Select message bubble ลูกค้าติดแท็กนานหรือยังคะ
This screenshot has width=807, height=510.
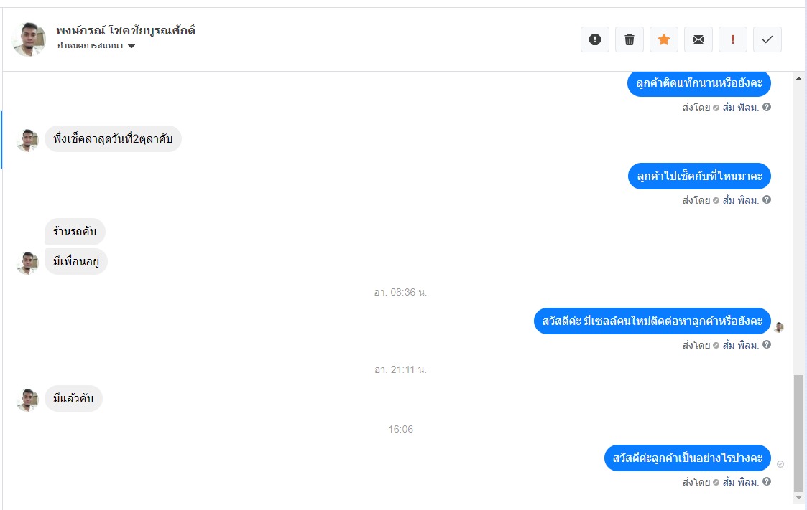(699, 83)
